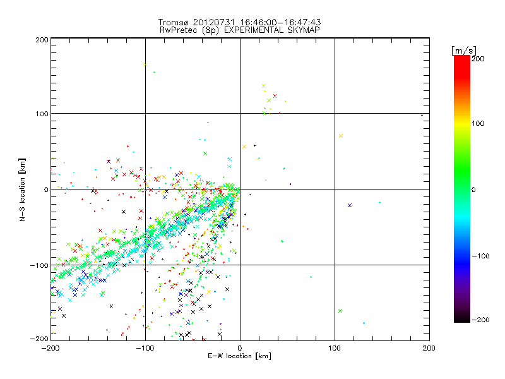Click the [m/s] unit label above color bar
The height and width of the screenshot is (379, 505).
click(x=463, y=51)
